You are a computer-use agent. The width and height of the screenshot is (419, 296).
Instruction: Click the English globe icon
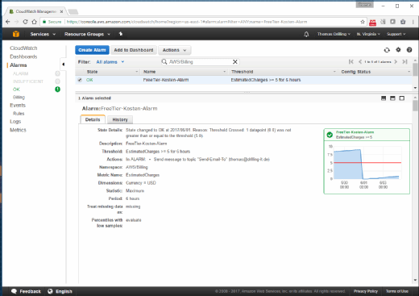click(50, 291)
